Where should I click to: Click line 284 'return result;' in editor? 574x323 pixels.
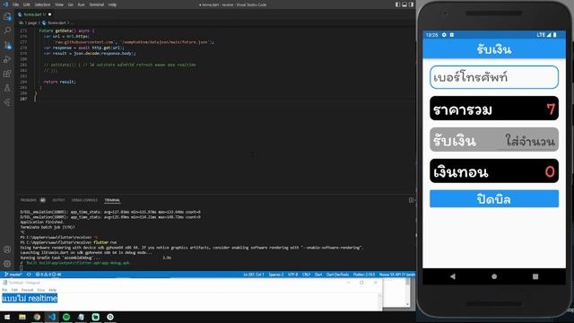pyautogui.click(x=60, y=82)
